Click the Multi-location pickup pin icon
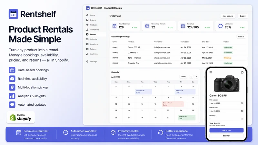The image size is (258, 145). [12, 87]
